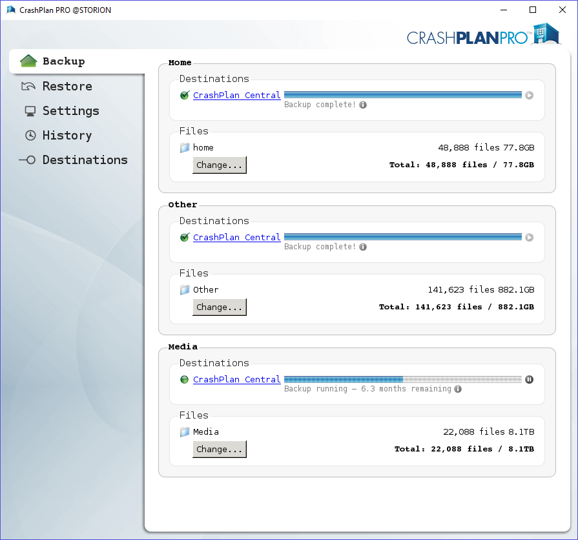578x540 pixels.
Task: Click Change button under home folder
Action: (220, 165)
